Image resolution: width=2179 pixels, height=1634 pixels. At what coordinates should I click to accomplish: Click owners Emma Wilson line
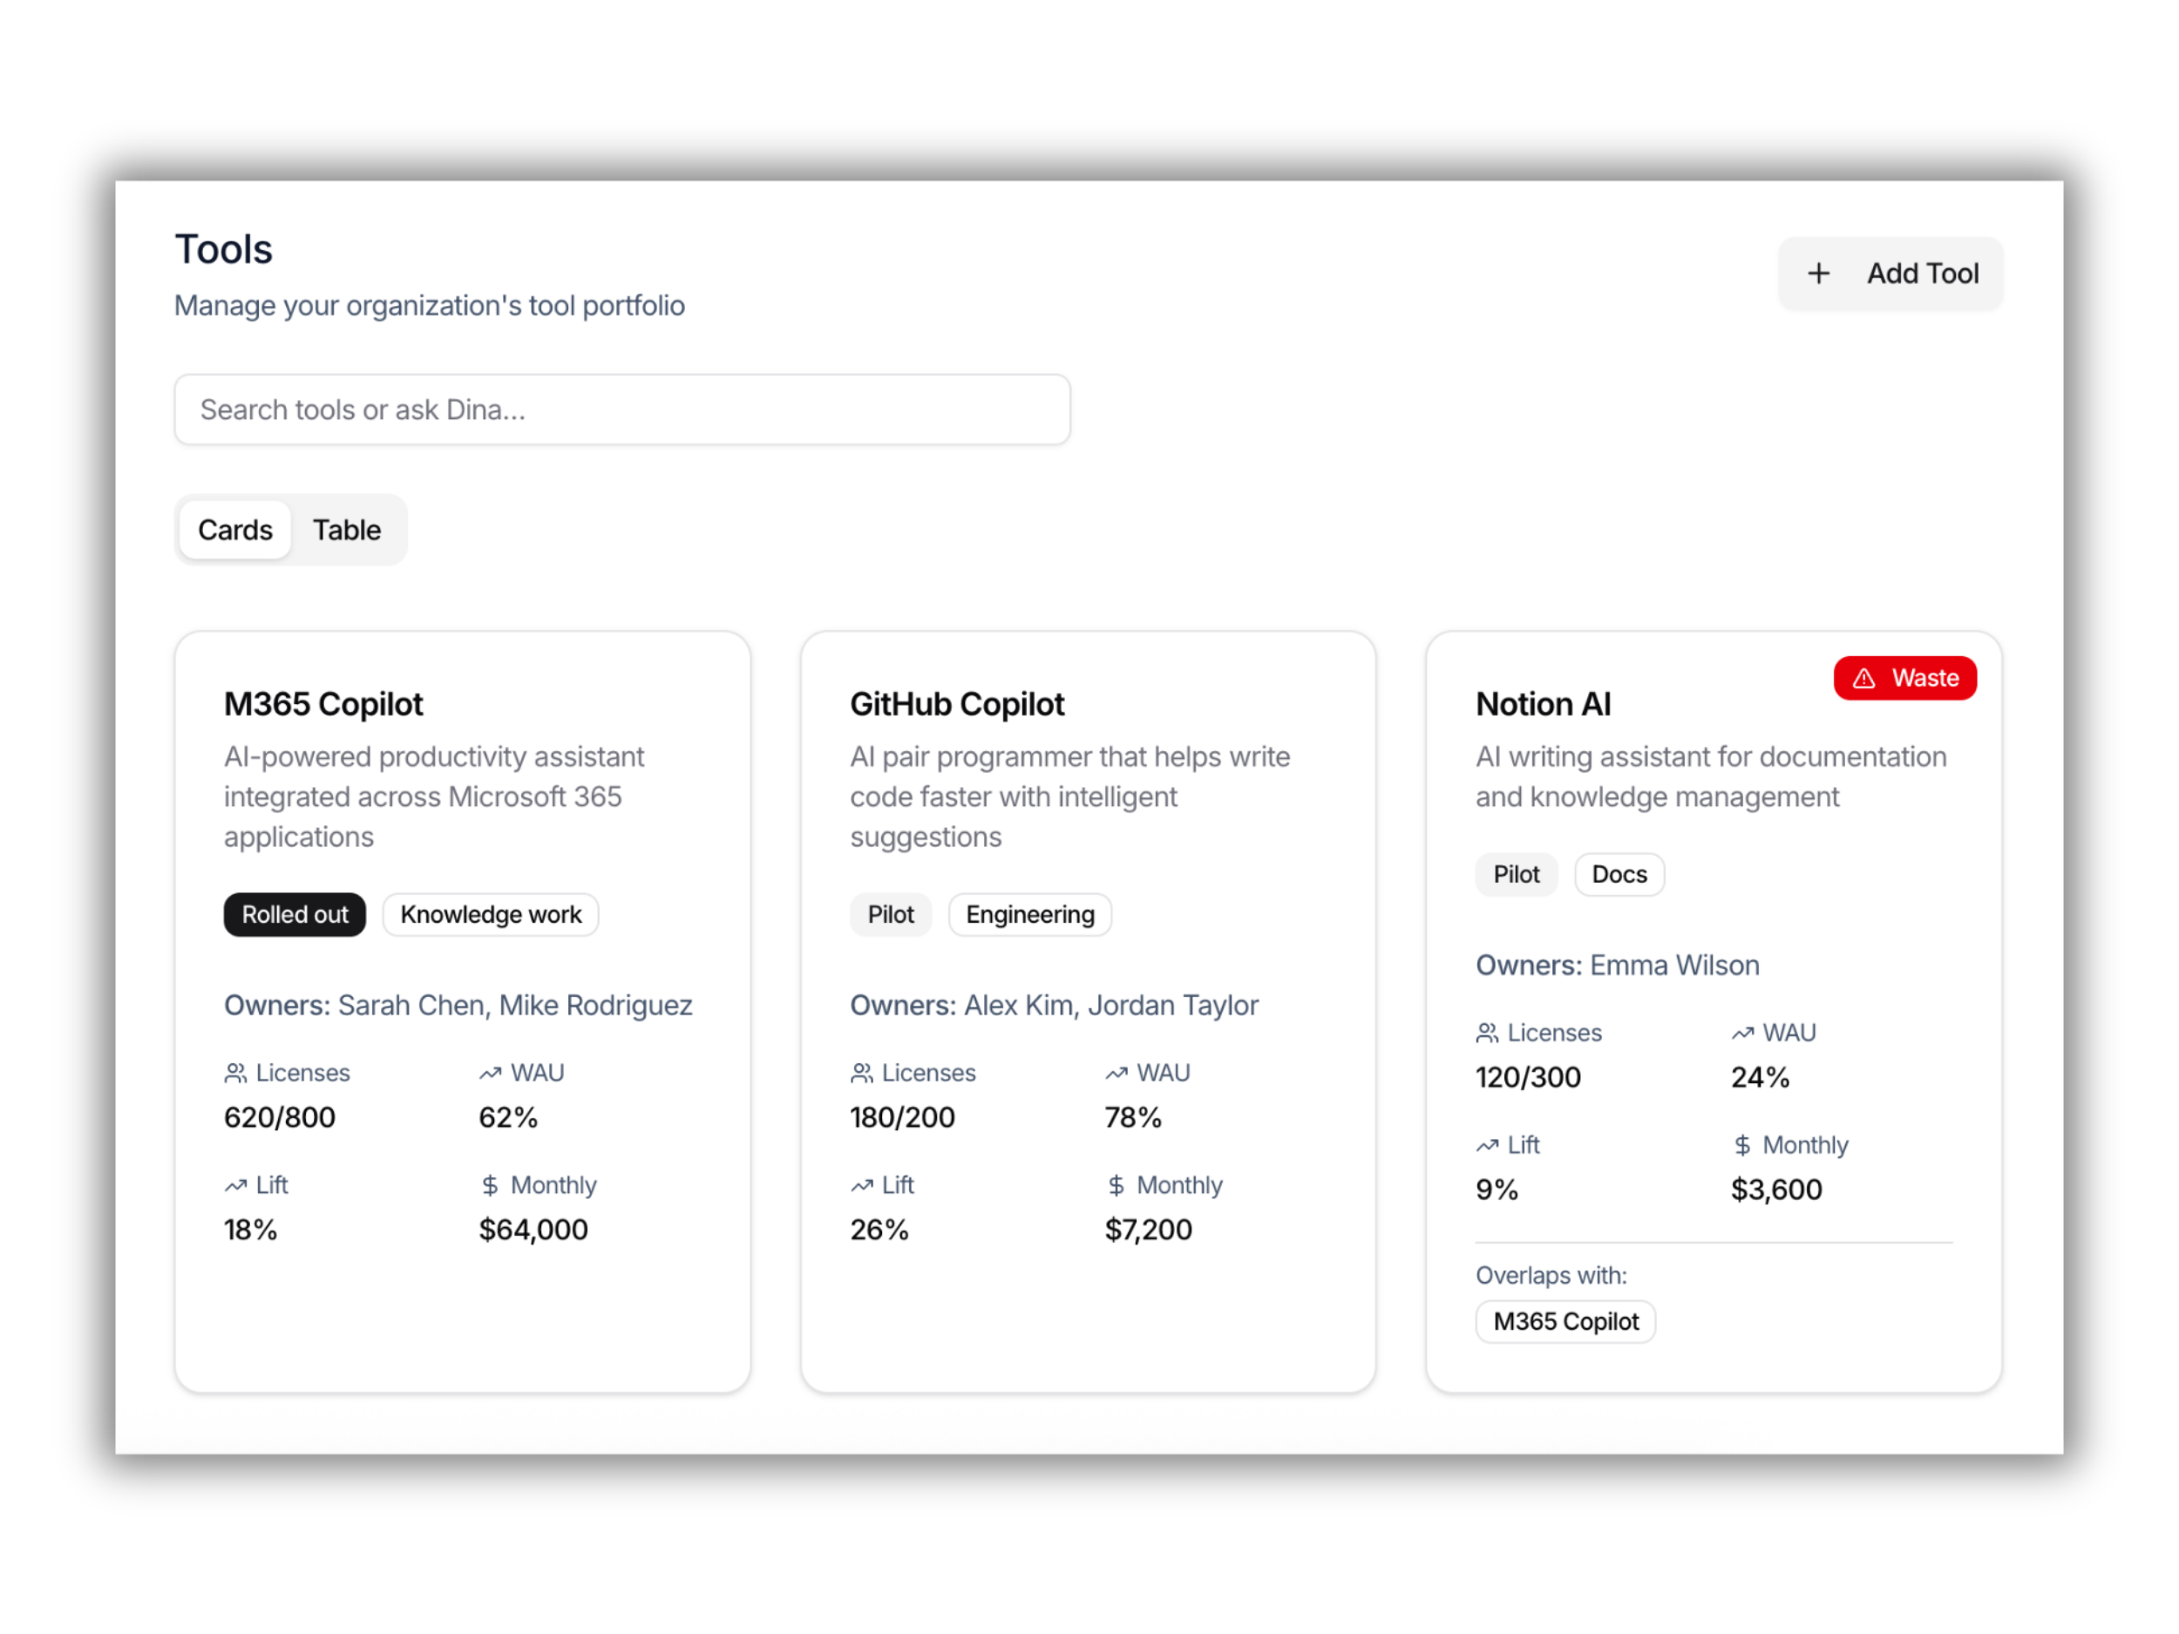pos(1618,964)
